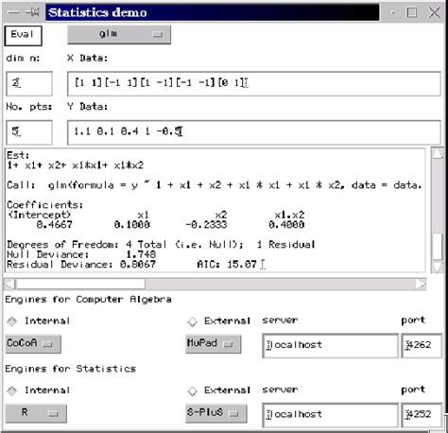Select External radio for Statistics engines
This screenshot has height=433, width=448.
pyautogui.click(x=192, y=390)
